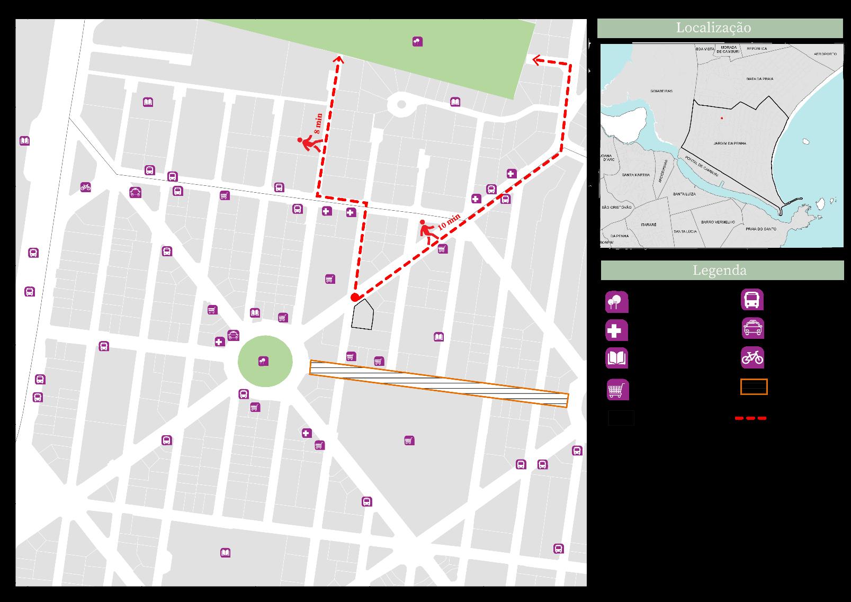The height and width of the screenshot is (602, 851).
Task: Select the MORADA DE CAMBURI label
Action: [728, 49]
